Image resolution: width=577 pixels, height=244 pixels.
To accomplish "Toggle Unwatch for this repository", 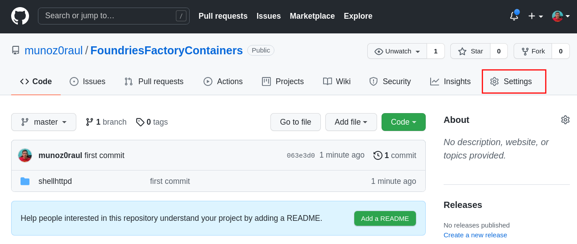I will [x=397, y=51].
